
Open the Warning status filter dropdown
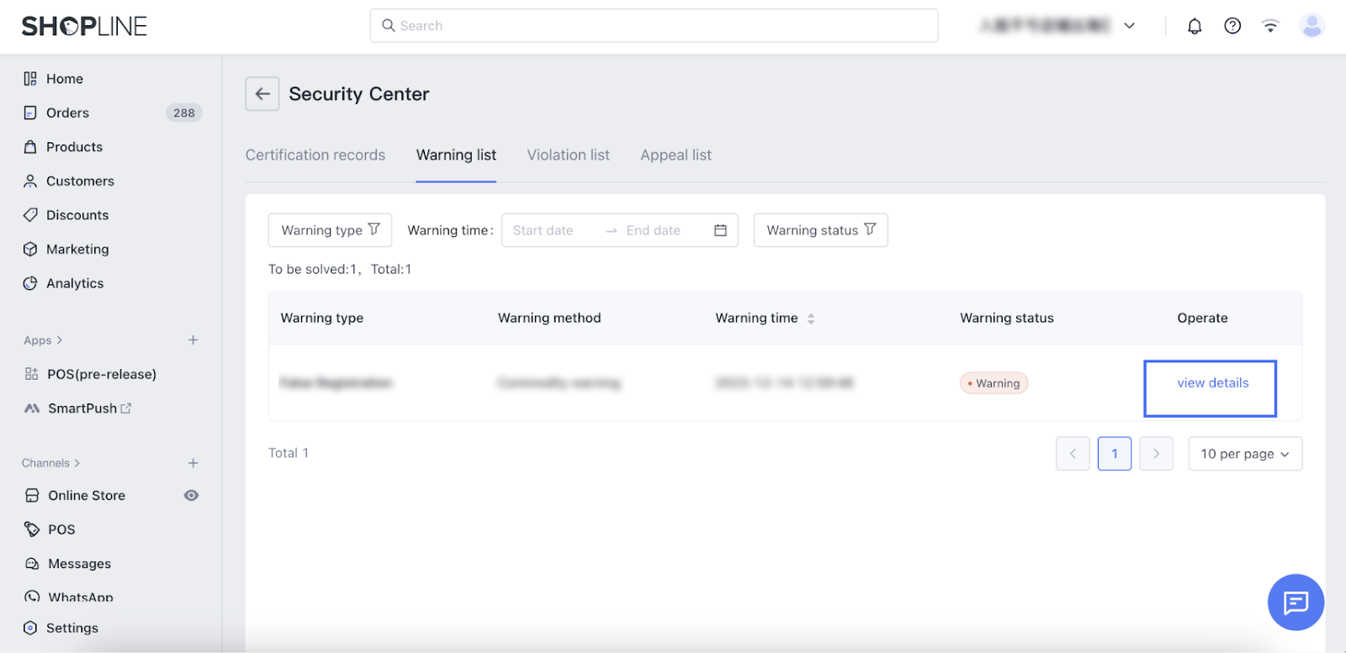820,230
